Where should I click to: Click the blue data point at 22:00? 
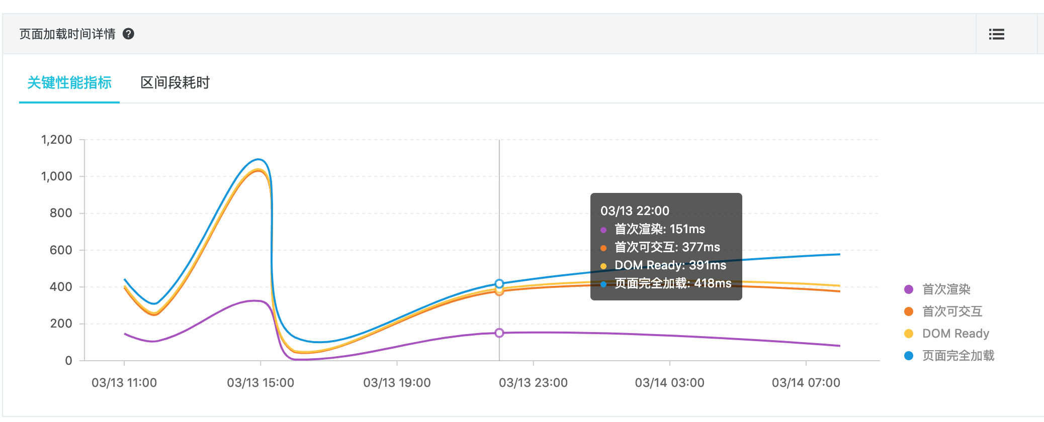coord(499,284)
